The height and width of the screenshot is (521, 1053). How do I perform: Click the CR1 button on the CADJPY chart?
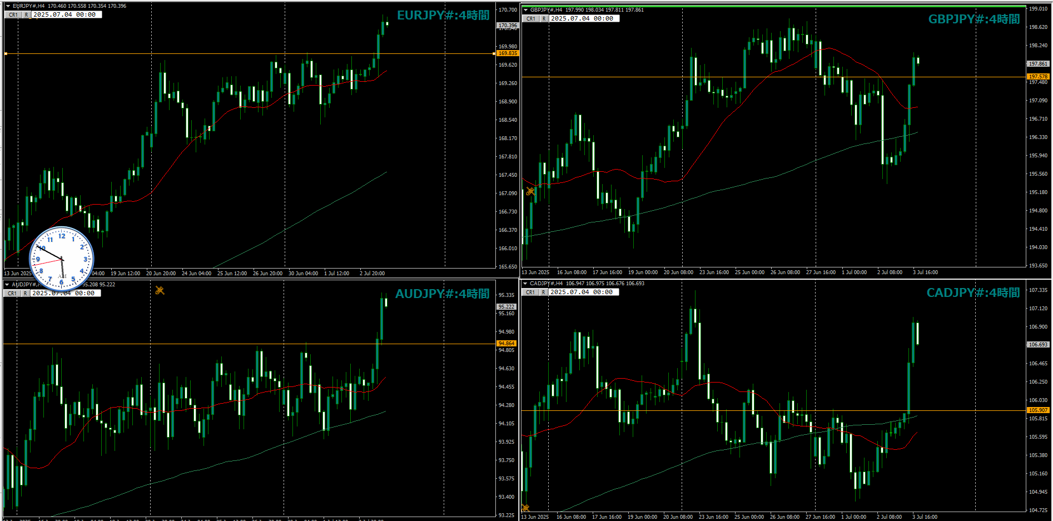[531, 292]
